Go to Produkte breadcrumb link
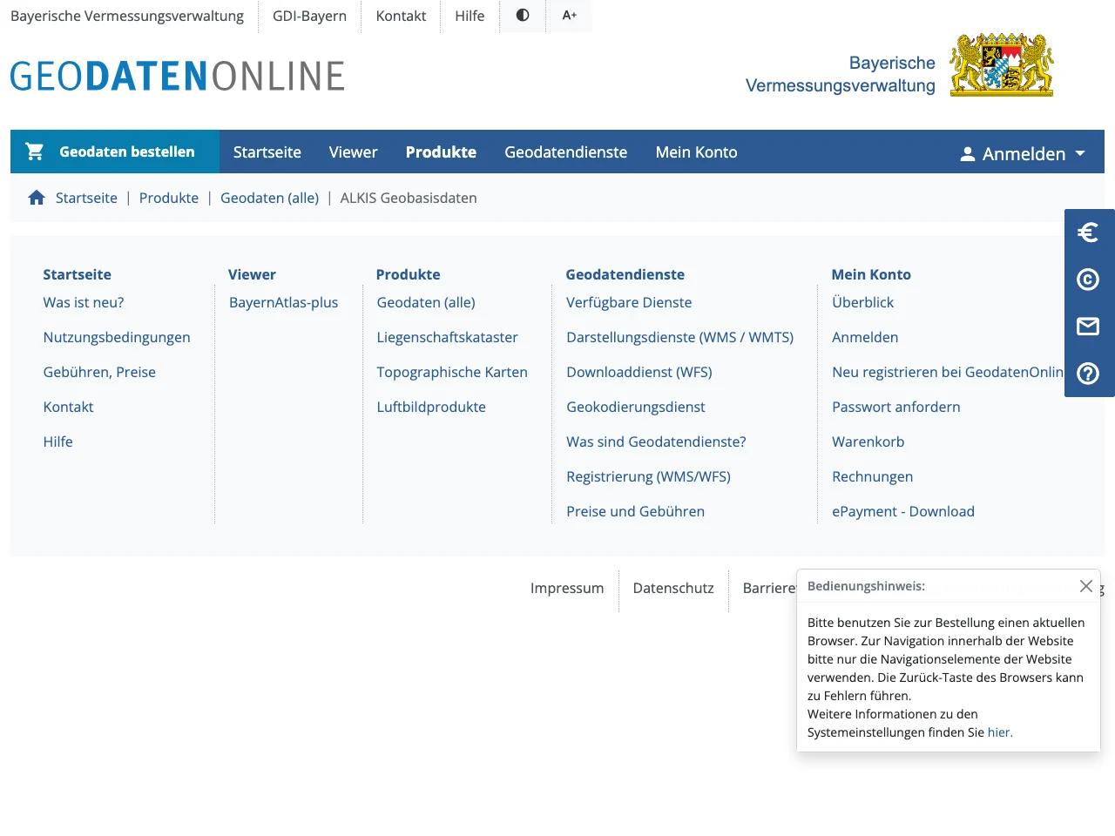 click(169, 198)
